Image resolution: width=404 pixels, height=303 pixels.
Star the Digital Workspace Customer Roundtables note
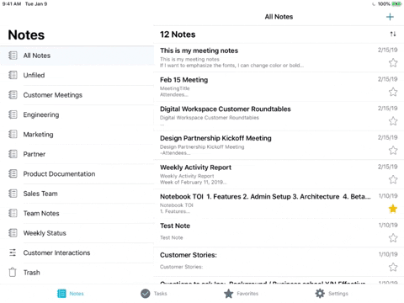pos(393,121)
